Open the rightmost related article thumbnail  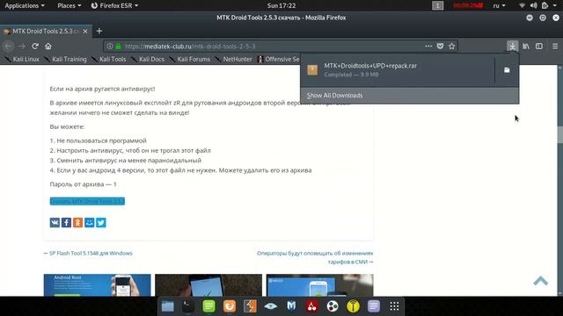(320, 285)
